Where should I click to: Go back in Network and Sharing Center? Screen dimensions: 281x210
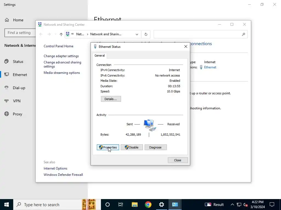(x=41, y=34)
